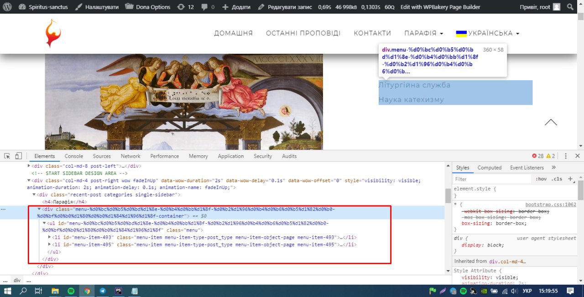Click the Windows Start button
584x297 pixels.
tap(7, 291)
